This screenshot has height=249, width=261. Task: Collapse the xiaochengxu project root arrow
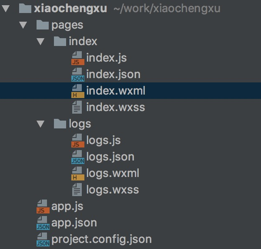pyautogui.click(x=6, y=9)
